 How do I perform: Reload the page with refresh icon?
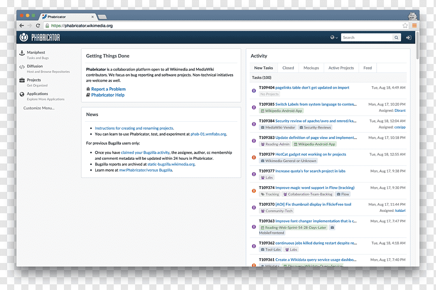38,26
